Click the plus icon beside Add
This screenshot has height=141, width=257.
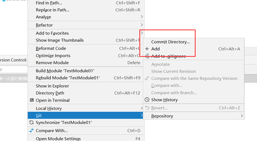tap(147, 49)
